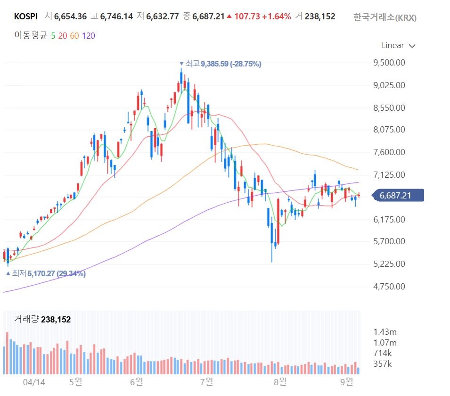
Task: Click the KOSPI title
Action: tap(26, 16)
